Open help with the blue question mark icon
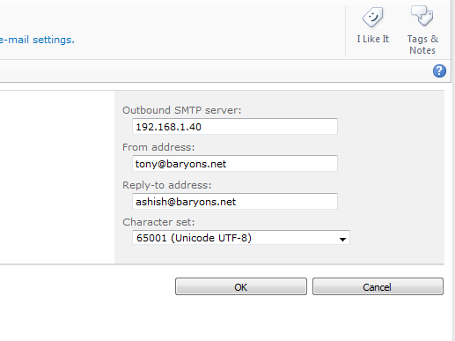The width and height of the screenshot is (455, 341). pos(439,71)
